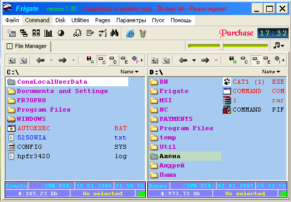Screen dimensions: 291x202
Task: Click the colorful pencil cup toolbar icon
Action: (x=143, y=34)
